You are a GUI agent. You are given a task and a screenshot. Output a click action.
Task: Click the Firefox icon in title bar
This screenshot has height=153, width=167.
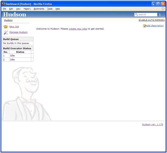click(x=4, y=4)
